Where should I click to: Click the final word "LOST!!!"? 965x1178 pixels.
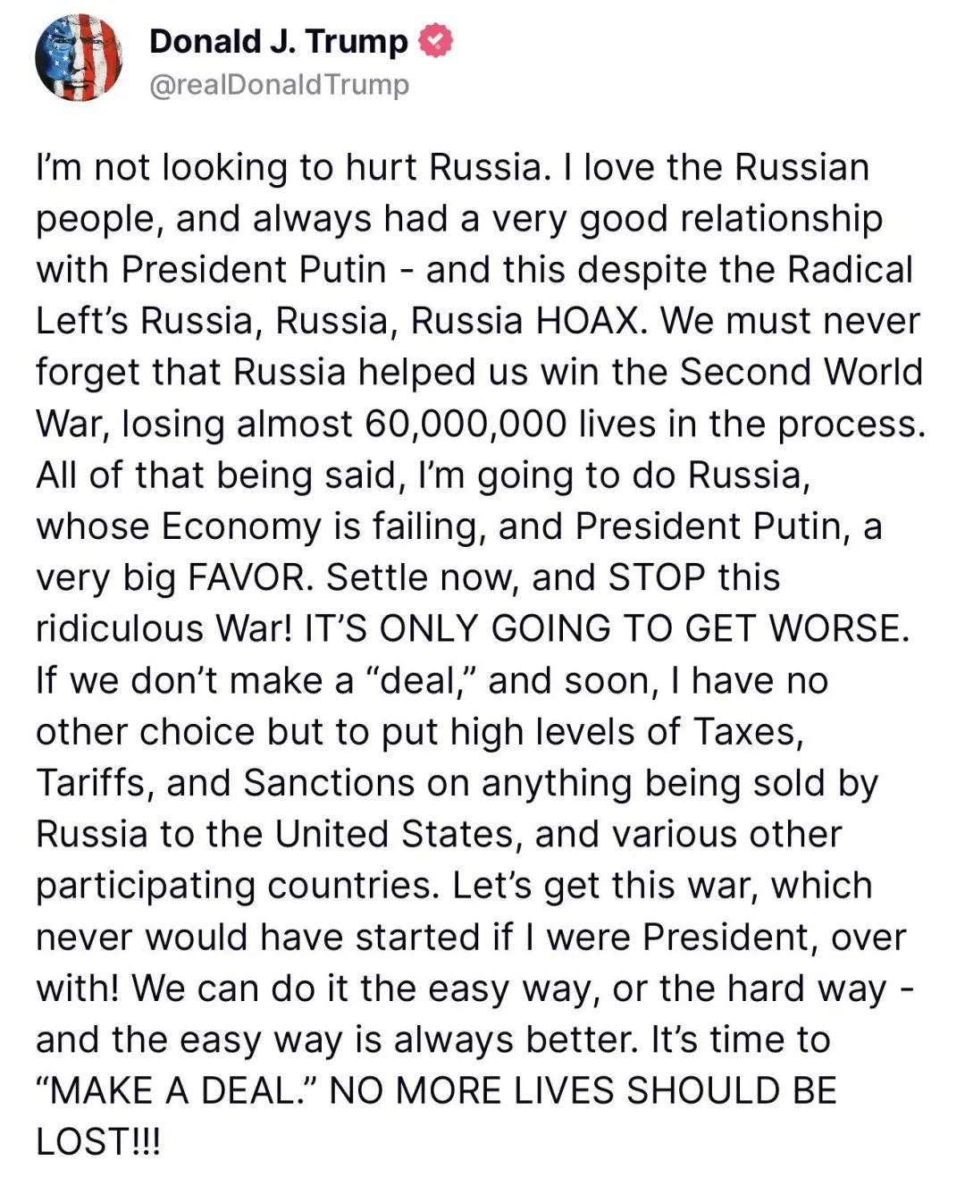click(98, 1142)
